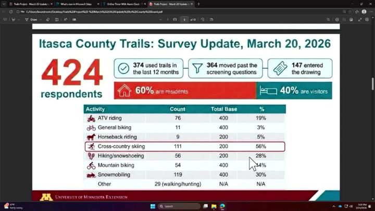Show hidden system tray icons chevron
The image size is (375, 211).
click(334, 206)
